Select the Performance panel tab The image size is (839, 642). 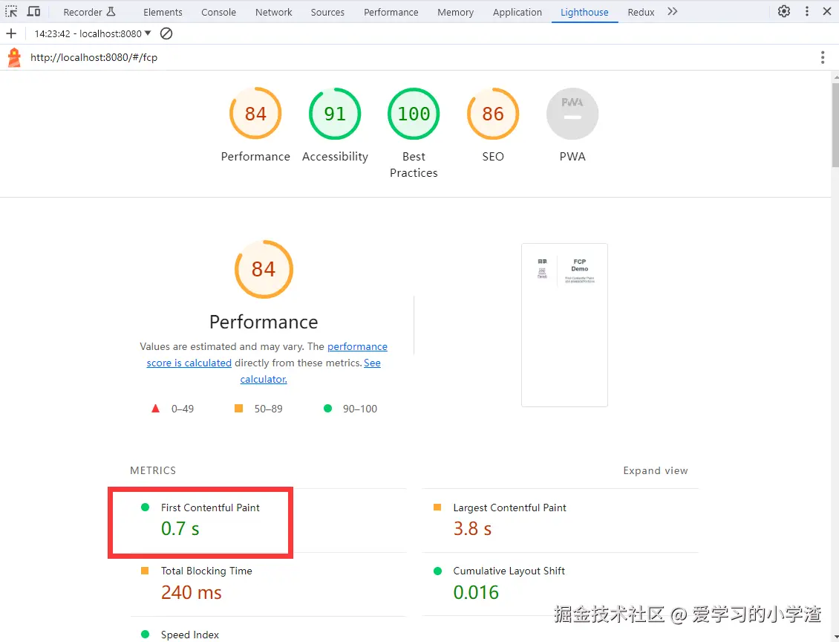[391, 12]
